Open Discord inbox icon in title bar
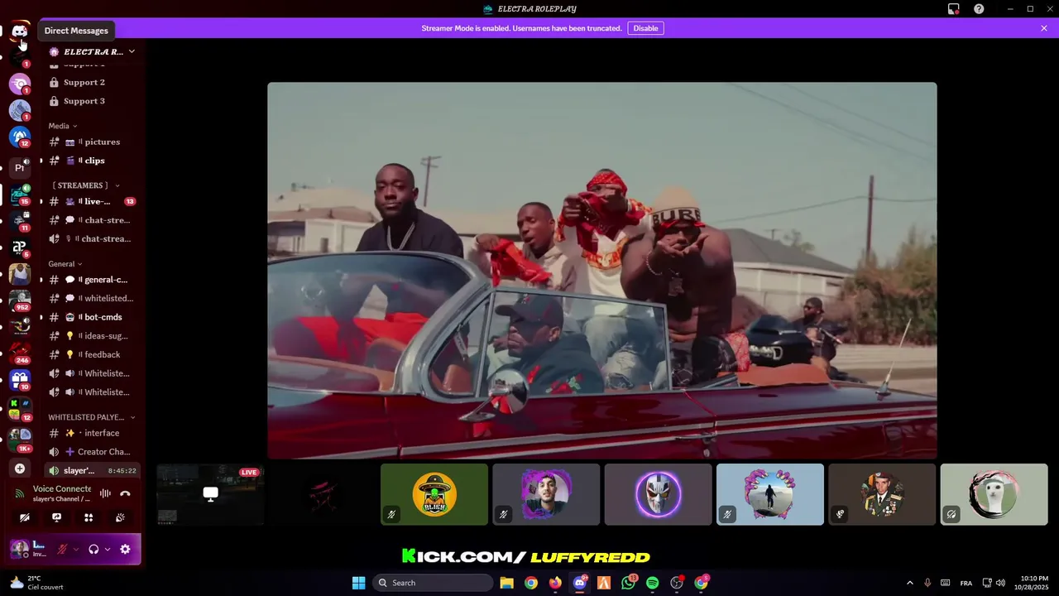Image resolution: width=1059 pixels, height=596 pixels. click(x=953, y=9)
